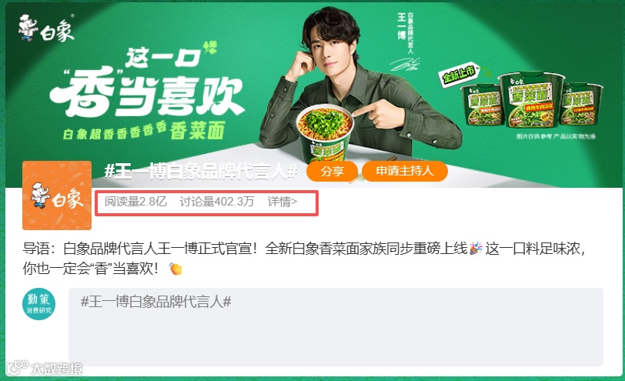Click the clapping hands emoji in intro

175,269
